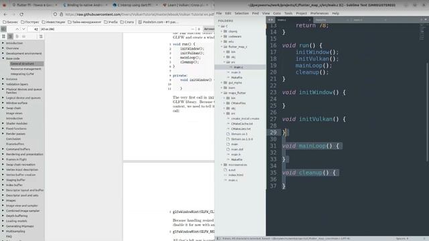Open CMakeCache.txt in sidebar
This screenshot has height=241, width=429.
coord(242,124)
